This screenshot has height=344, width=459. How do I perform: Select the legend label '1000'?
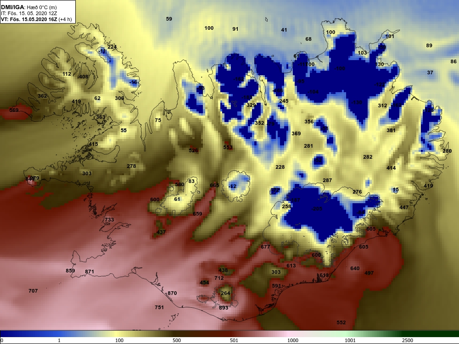click(293, 340)
